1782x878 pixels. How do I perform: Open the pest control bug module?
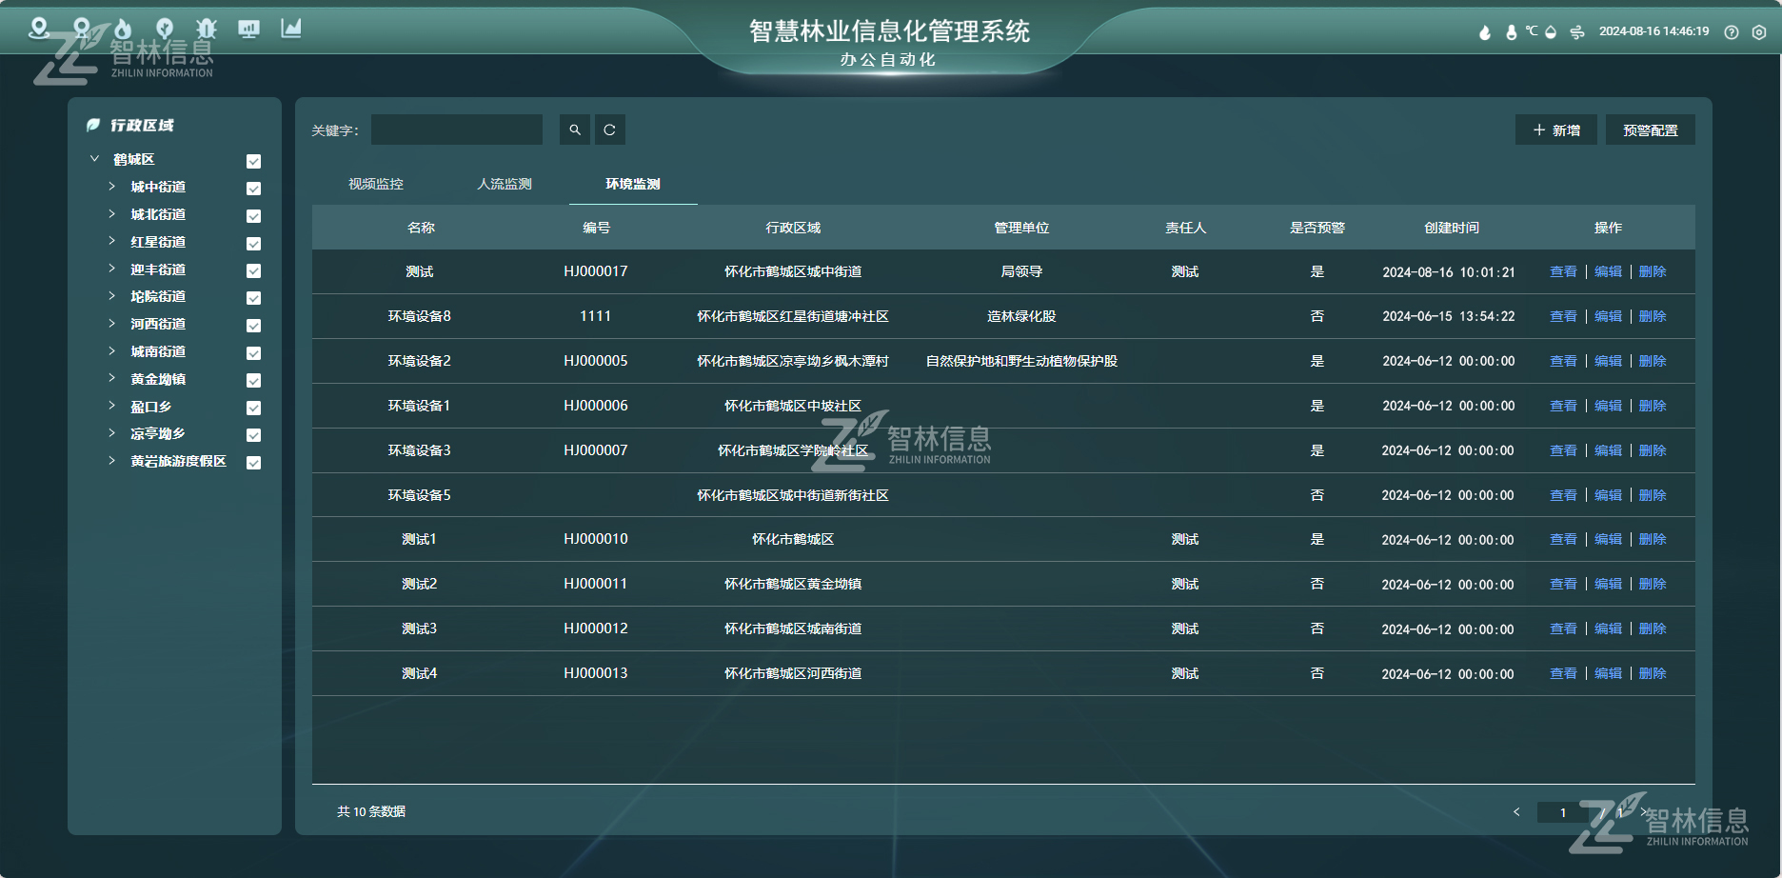tap(207, 29)
